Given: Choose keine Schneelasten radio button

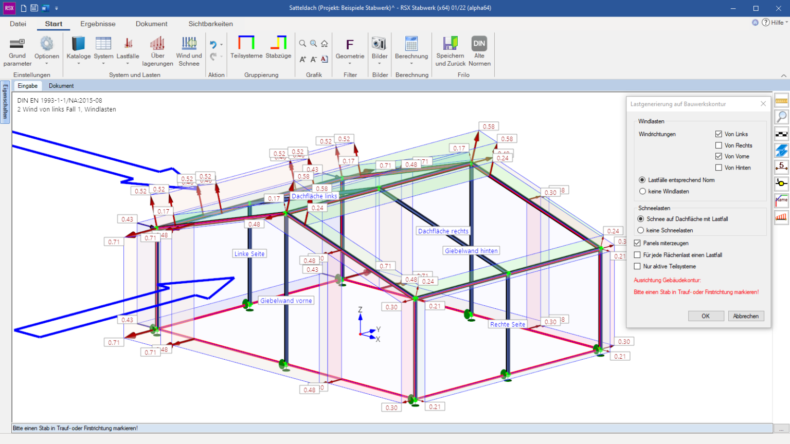Looking at the screenshot, I should (x=641, y=230).
